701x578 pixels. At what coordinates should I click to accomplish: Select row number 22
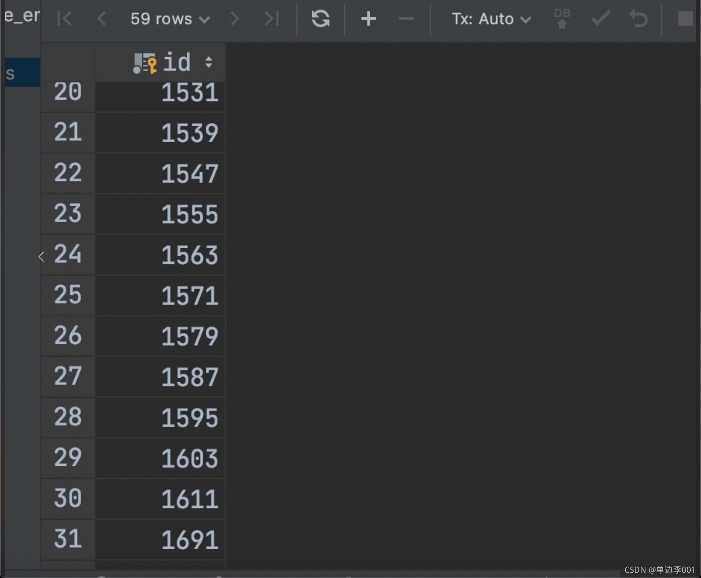tap(68, 173)
